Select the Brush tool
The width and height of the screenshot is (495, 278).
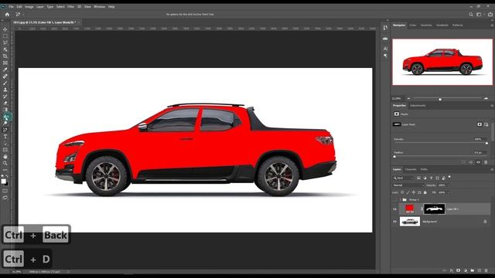coord(5,83)
